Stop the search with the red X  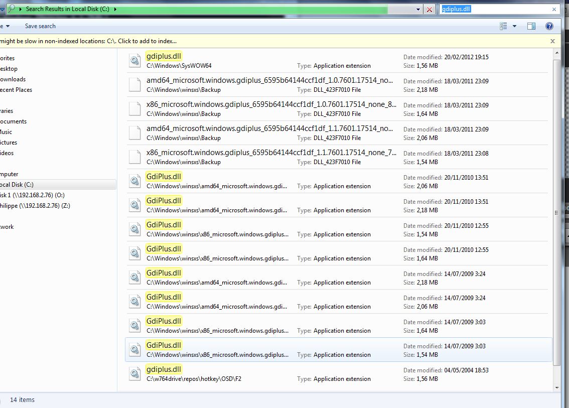coord(430,9)
